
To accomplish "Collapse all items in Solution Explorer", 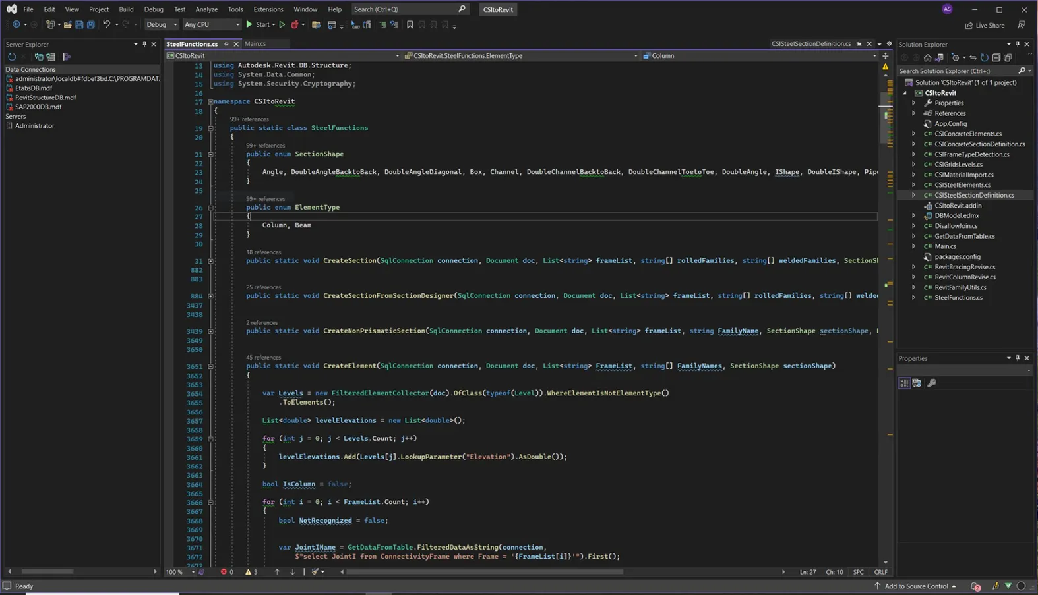I will 996,58.
